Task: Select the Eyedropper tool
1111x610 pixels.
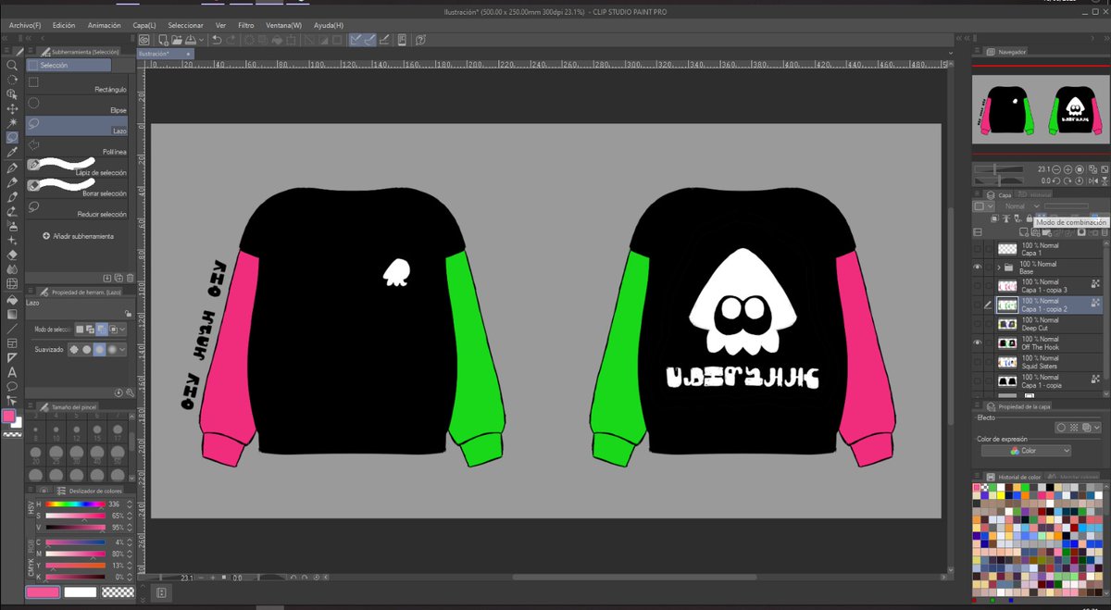Action: (x=12, y=152)
